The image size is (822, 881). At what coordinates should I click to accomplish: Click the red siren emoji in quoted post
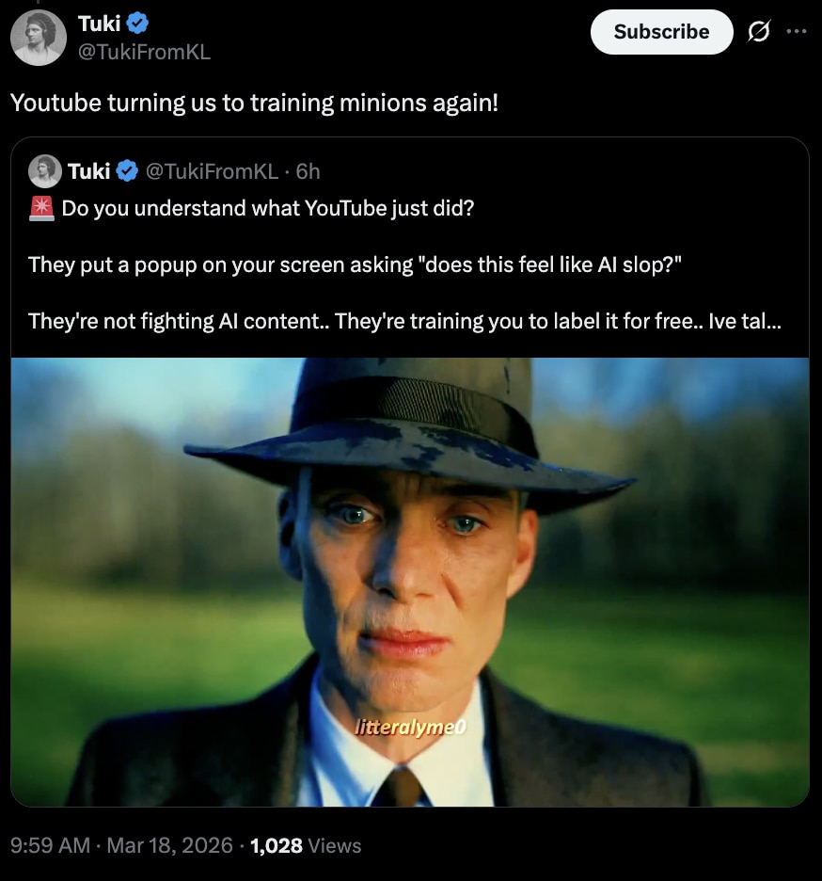(x=41, y=208)
